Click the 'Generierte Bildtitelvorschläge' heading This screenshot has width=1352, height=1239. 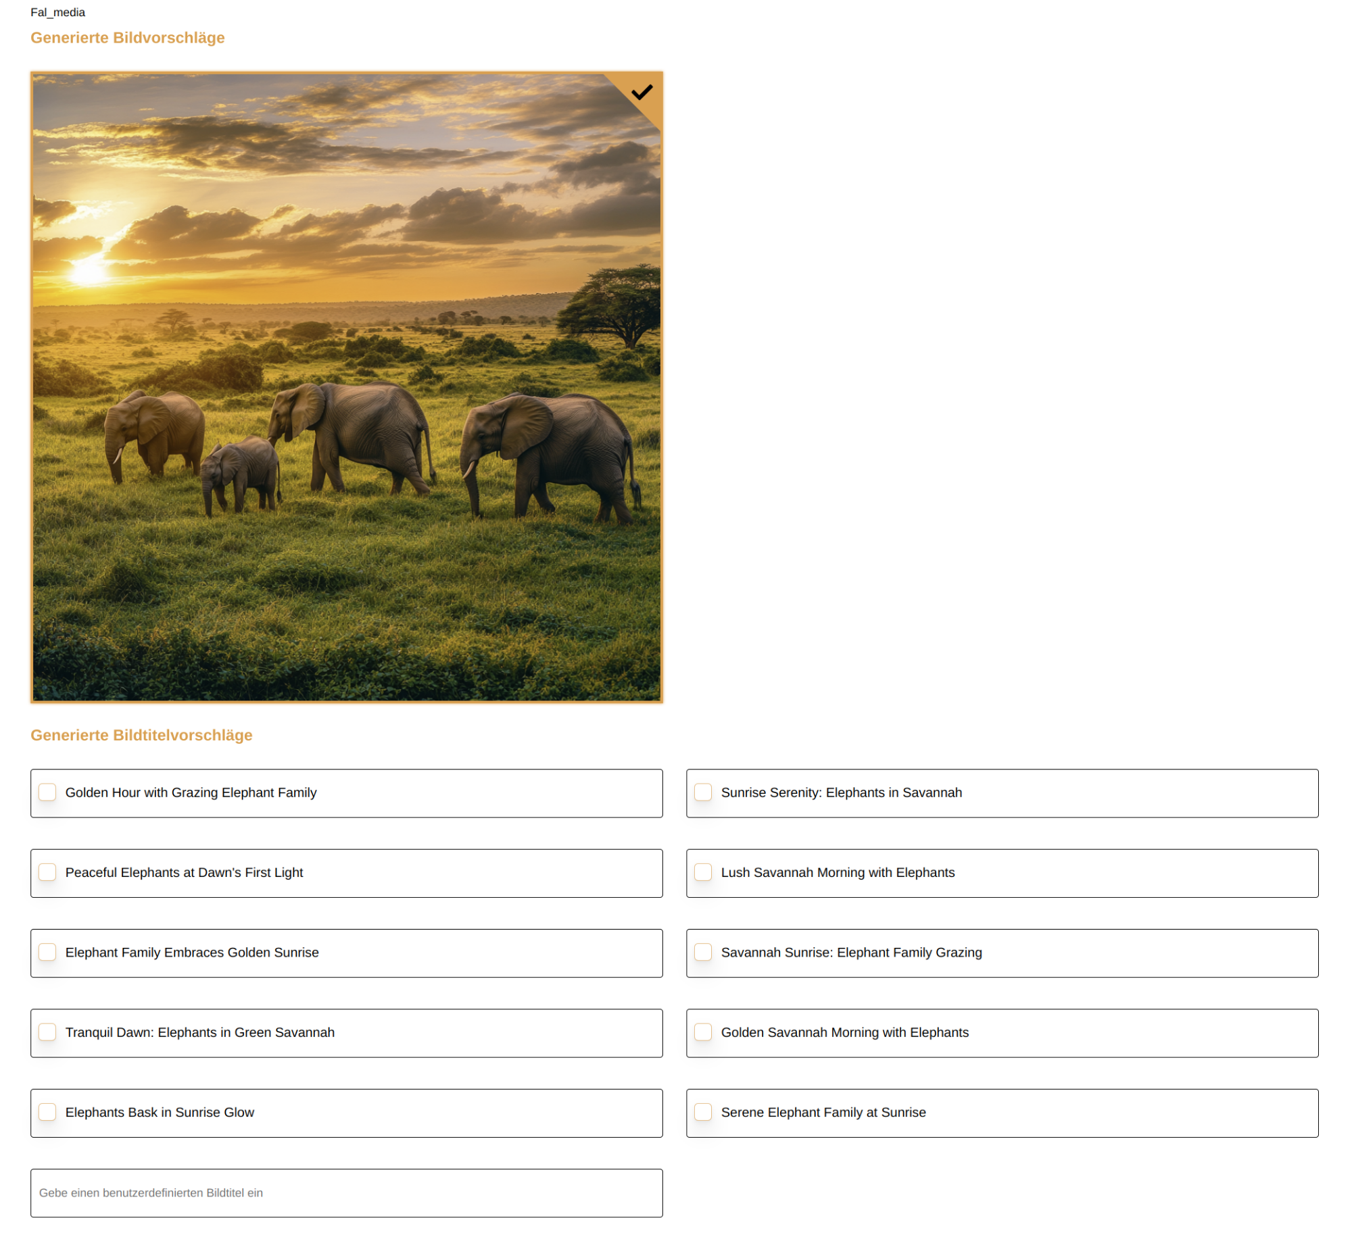point(141,735)
